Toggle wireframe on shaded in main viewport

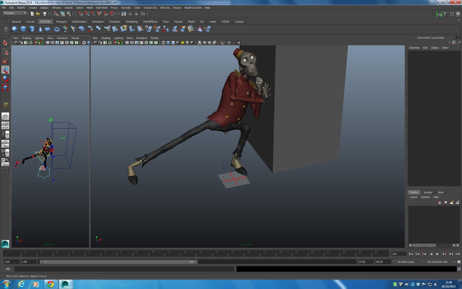point(173,43)
